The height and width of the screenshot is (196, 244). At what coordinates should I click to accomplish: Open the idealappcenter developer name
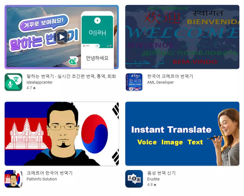click(x=39, y=82)
